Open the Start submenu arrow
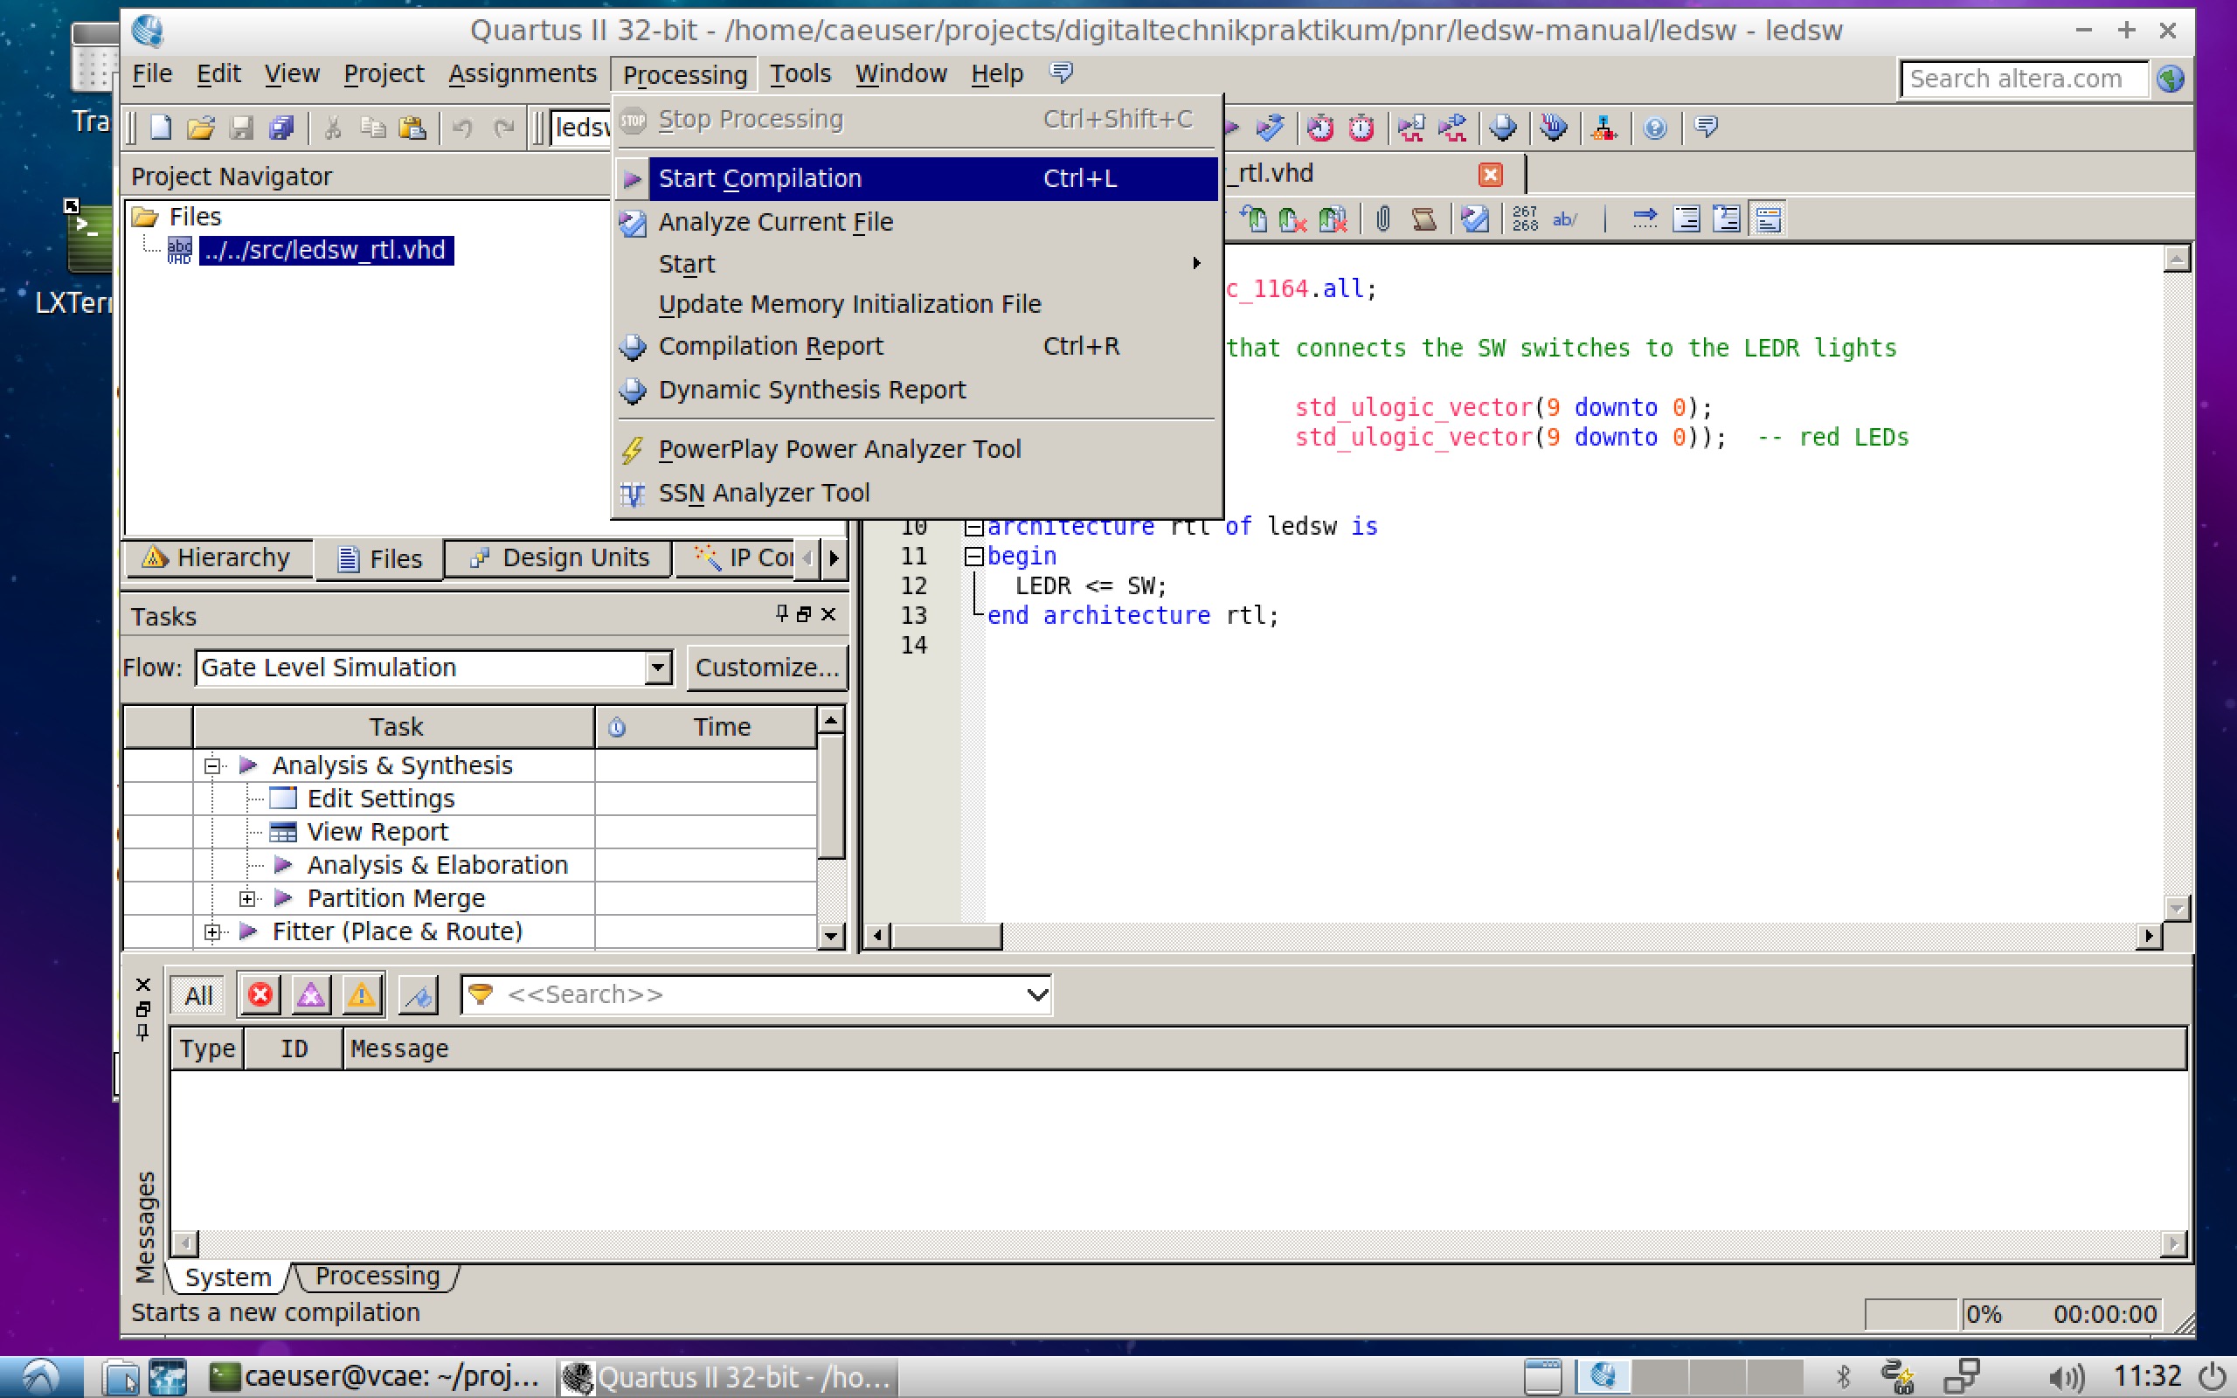This screenshot has width=2237, height=1398. point(1196,264)
